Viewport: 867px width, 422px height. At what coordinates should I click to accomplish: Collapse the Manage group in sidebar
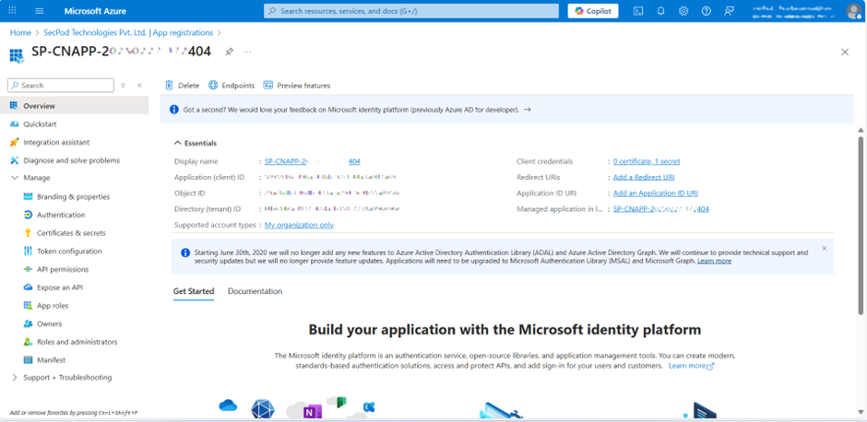point(15,178)
